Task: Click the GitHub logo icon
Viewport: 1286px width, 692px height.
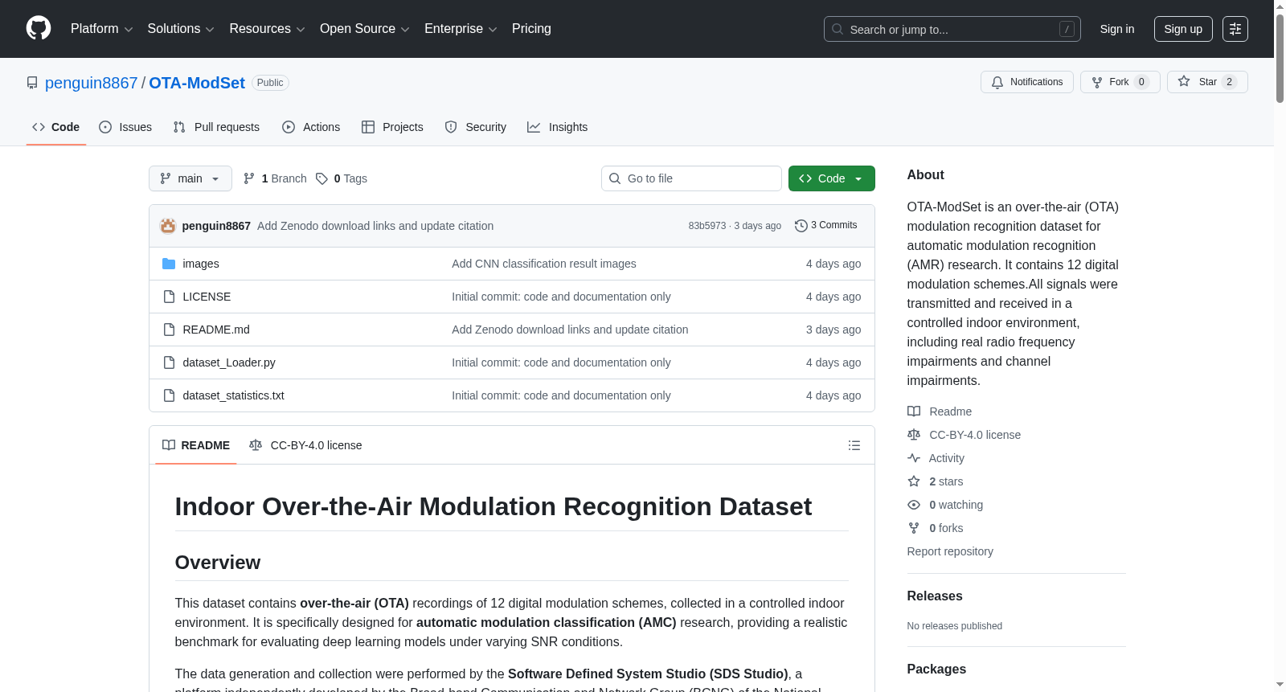Action: point(39,29)
